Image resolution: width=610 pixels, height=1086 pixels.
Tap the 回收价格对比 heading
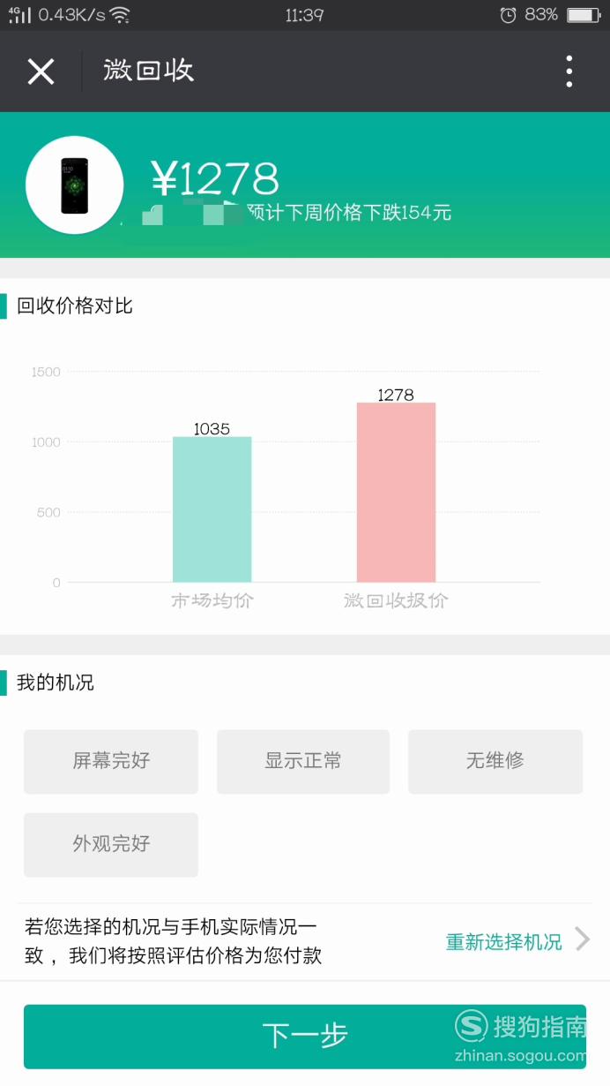coord(75,306)
